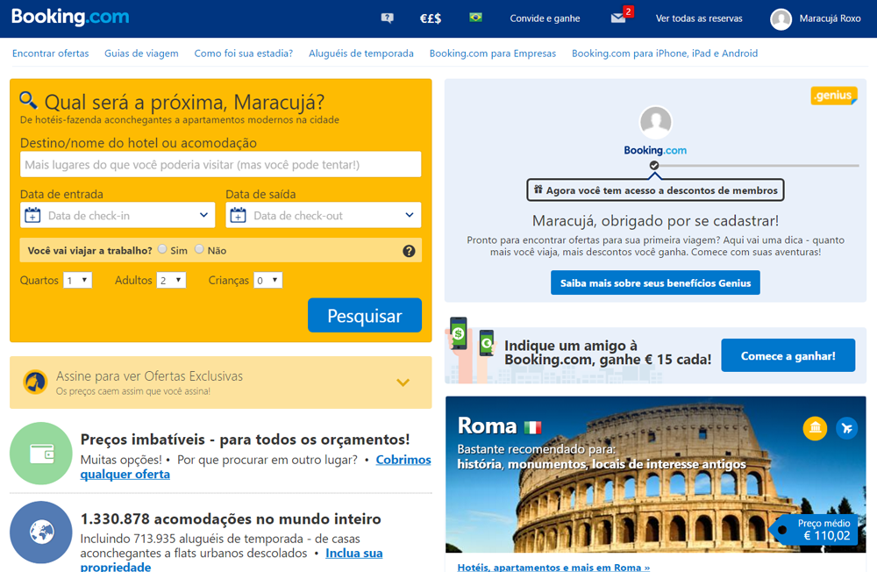This screenshot has width=877, height=572.
Task: Click the Genius panel user avatar
Action: click(655, 122)
